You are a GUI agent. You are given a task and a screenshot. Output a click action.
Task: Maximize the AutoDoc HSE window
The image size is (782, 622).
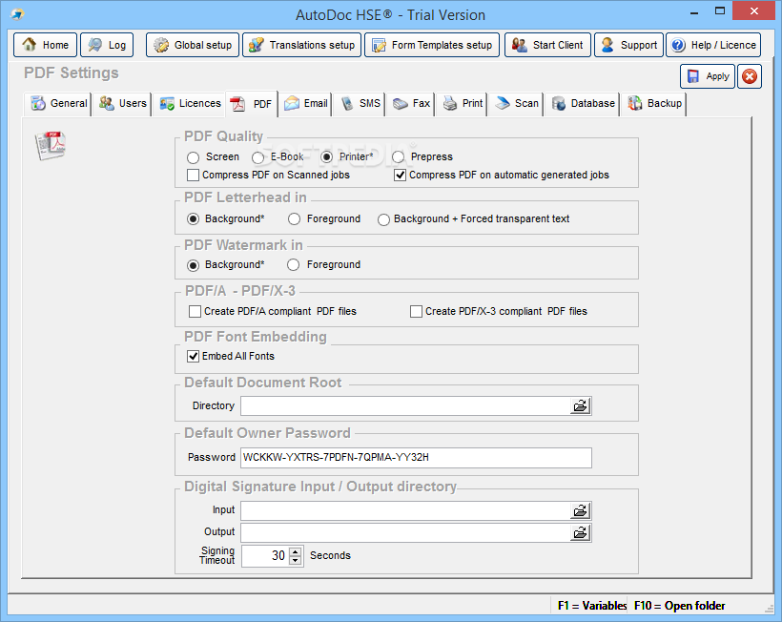click(x=720, y=11)
